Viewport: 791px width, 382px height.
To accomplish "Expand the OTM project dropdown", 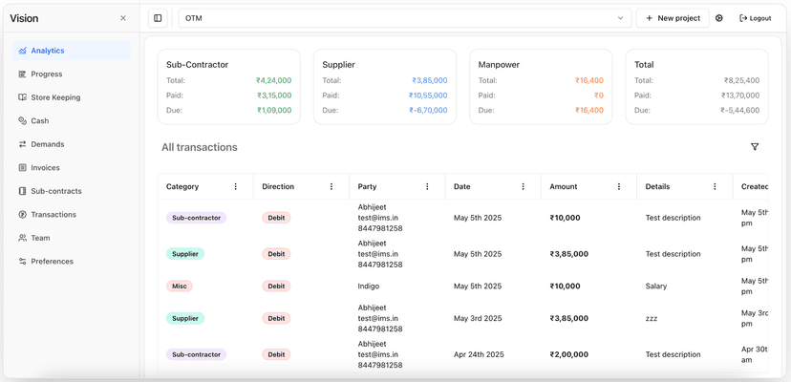I will point(405,18).
